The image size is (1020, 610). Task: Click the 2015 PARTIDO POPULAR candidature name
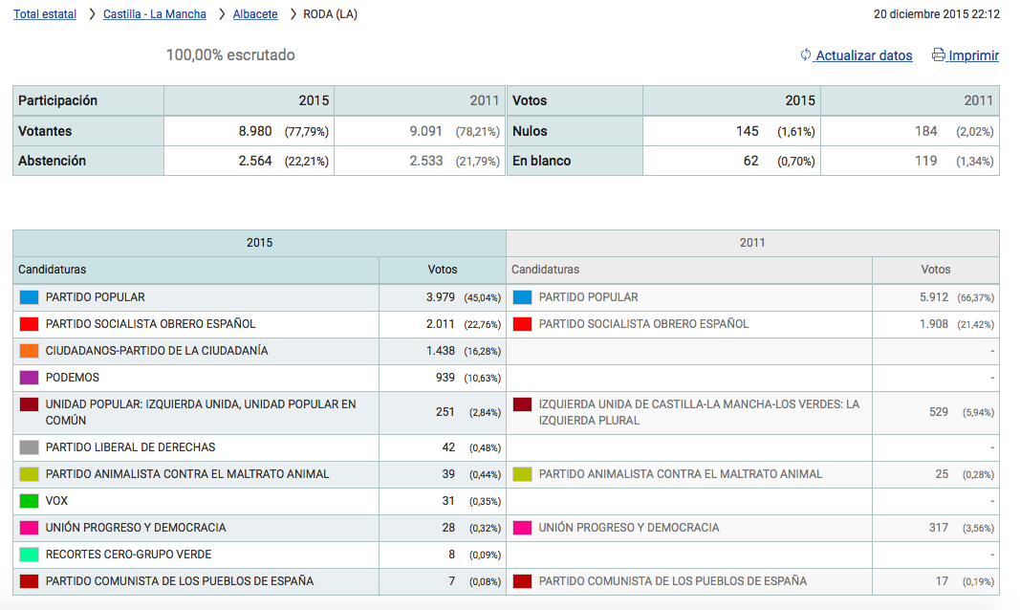click(95, 297)
